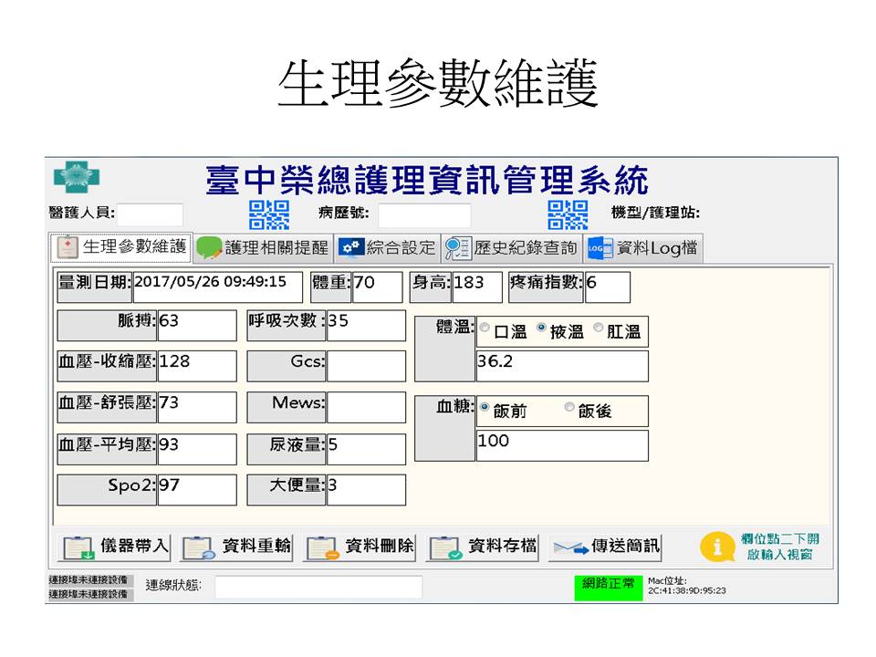
Task: Click the green 網路正常 status indicator
Action: (609, 588)
